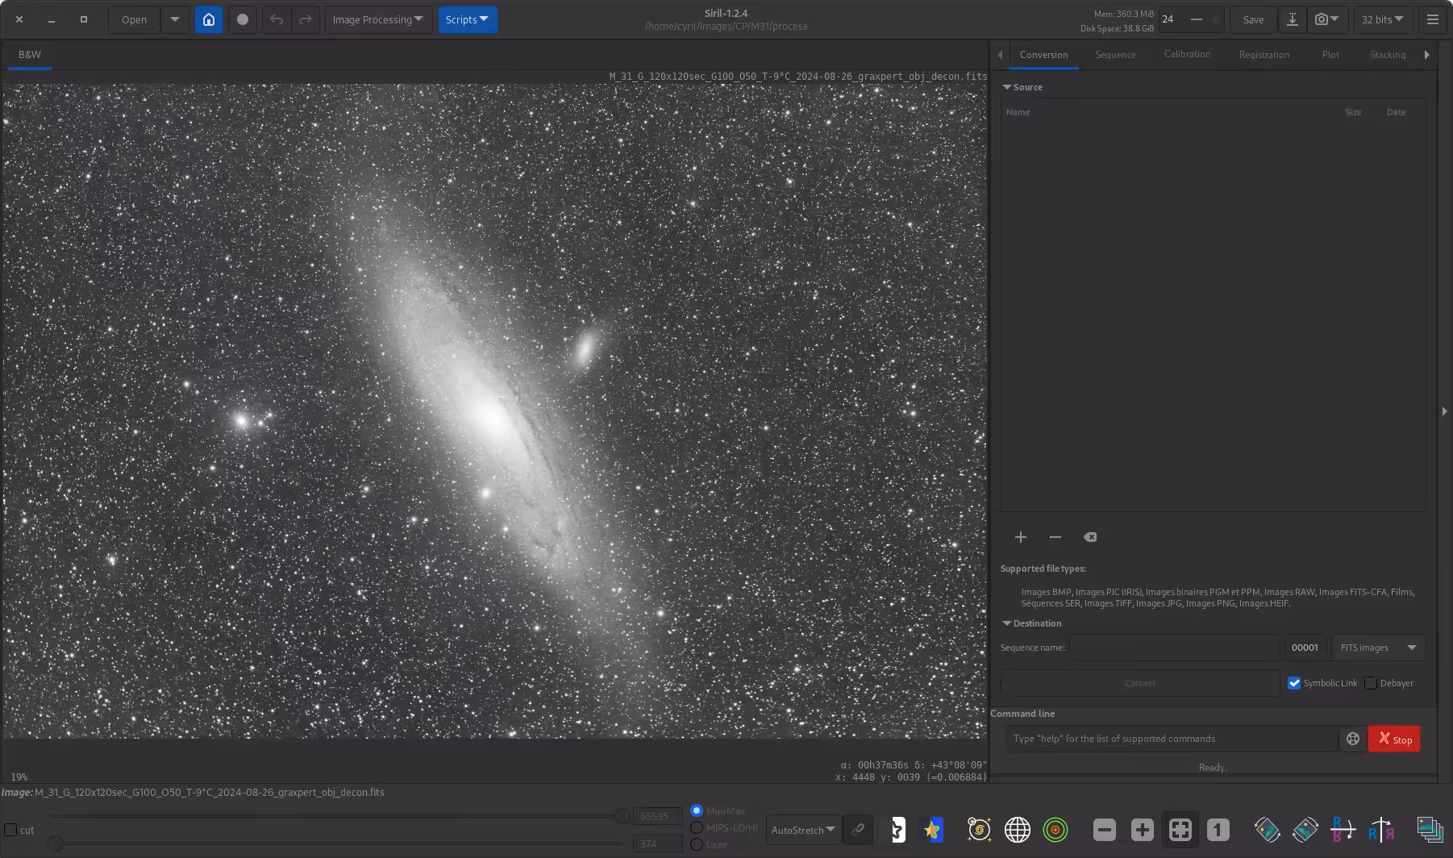Enable the cut checkbox
Screen dimensions: 1453x858
pyautogui.click(x=11, y=830)
